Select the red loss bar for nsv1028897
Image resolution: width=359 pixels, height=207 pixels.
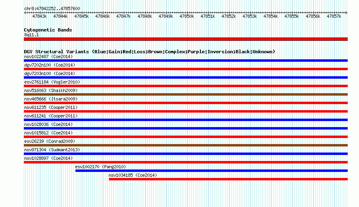coord(186,162)
